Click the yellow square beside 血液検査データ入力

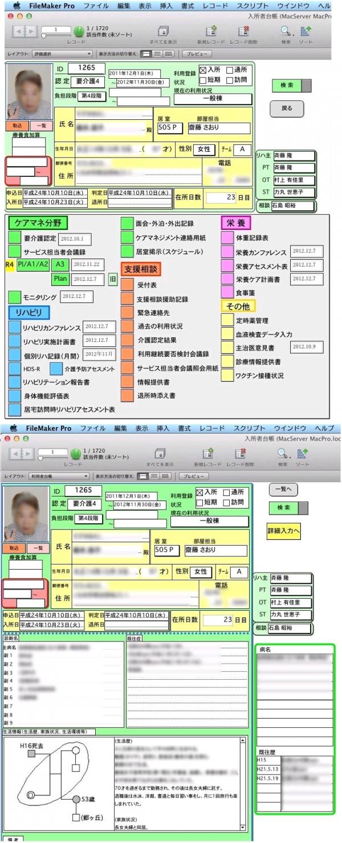click(x=226, y=334)
